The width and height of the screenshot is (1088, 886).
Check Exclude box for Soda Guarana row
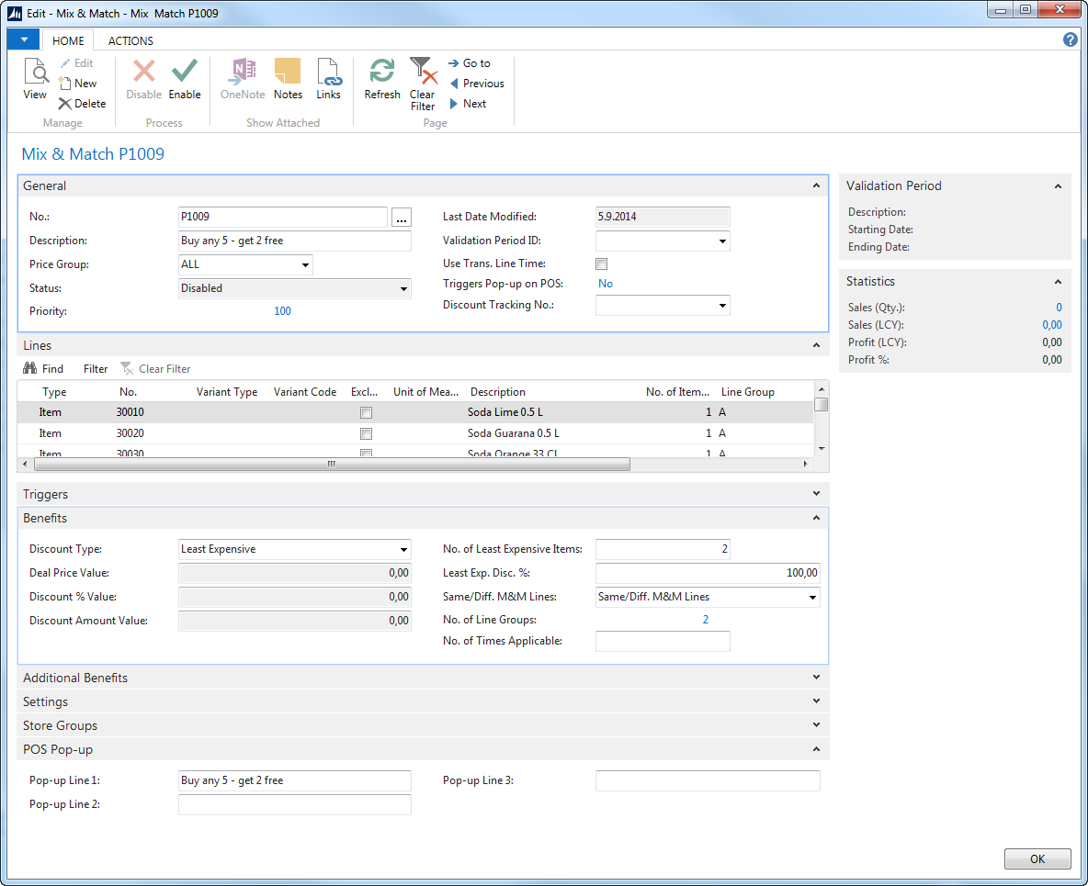click(366, 433)
